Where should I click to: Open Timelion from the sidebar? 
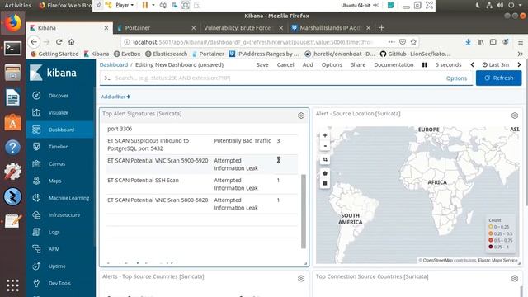[x=59, y=147]
